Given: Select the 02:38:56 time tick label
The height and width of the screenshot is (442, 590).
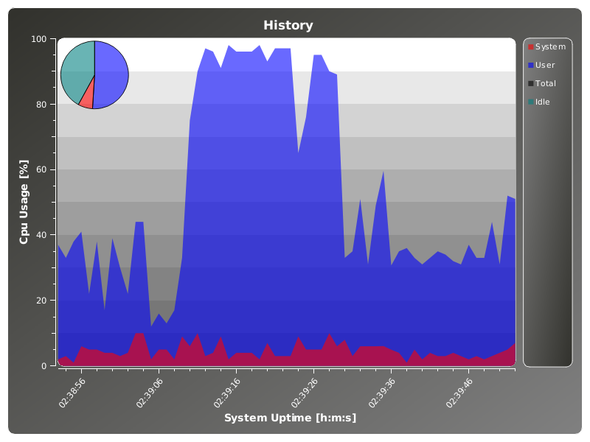Looking at the screenshot, I should point(72,391).
